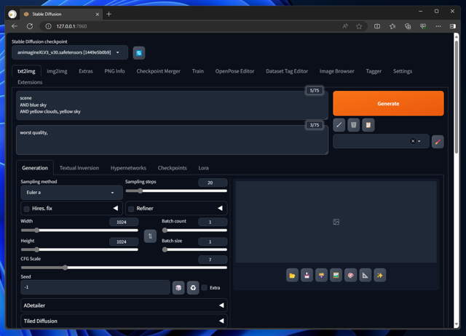Adjust the Width slider
The image size is (466, 336).
pos(79,231)
